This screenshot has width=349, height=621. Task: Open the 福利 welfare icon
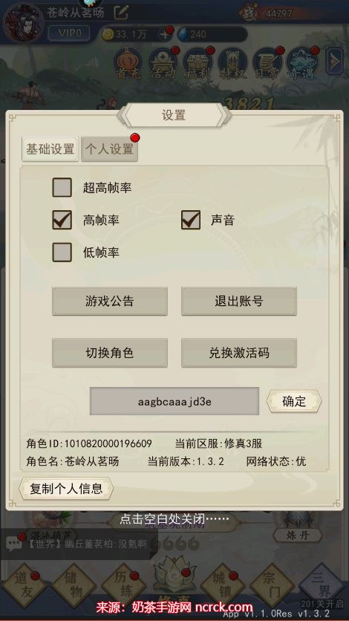[198, 64]
